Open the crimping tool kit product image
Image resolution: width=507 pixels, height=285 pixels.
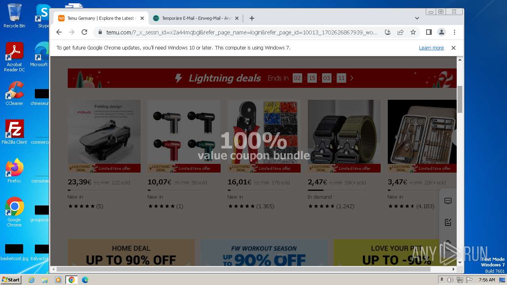[x=264, y=136]
